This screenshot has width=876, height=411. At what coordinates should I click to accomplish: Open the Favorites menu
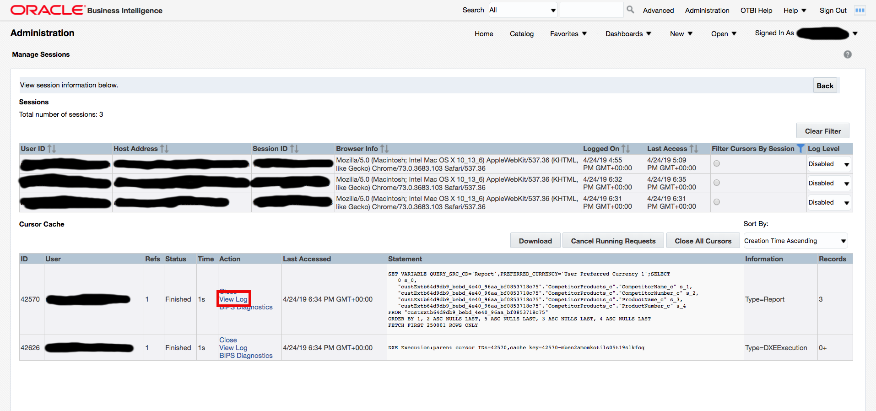(x=568, y=34)
